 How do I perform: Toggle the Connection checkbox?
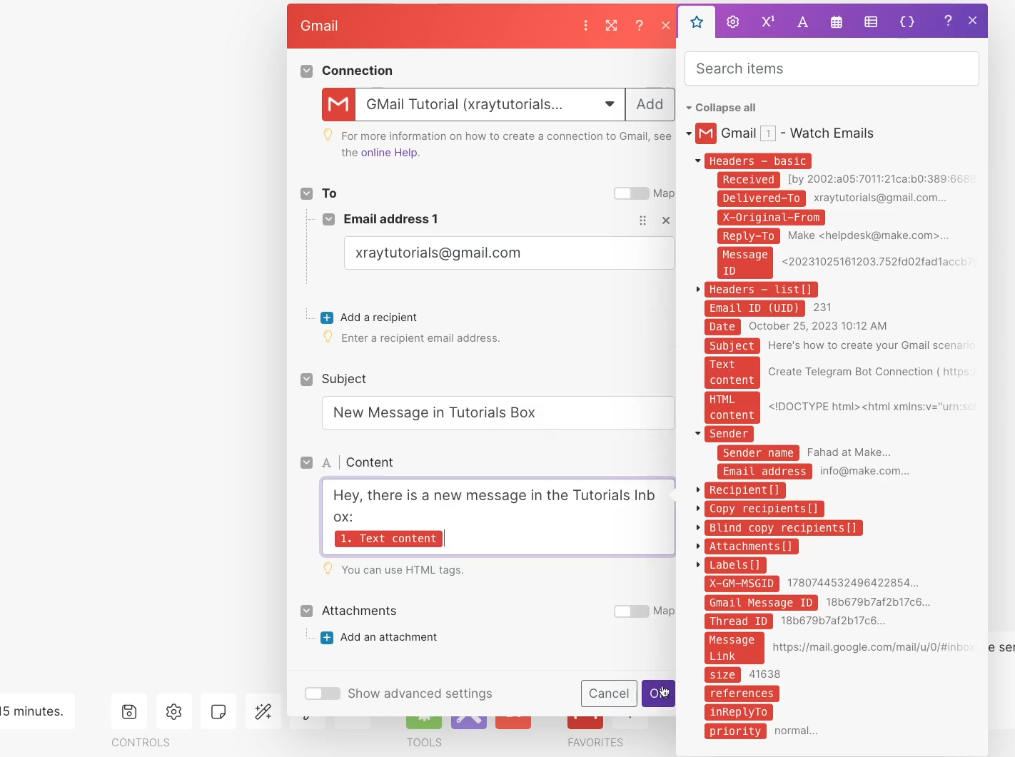click(307, 71)
